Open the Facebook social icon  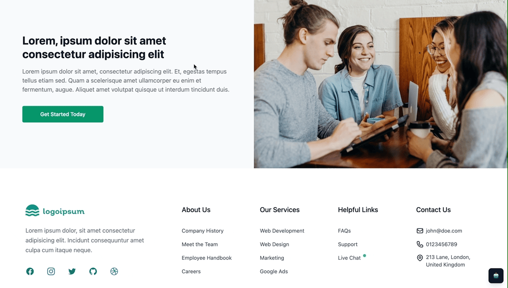(x=30, y=271)
